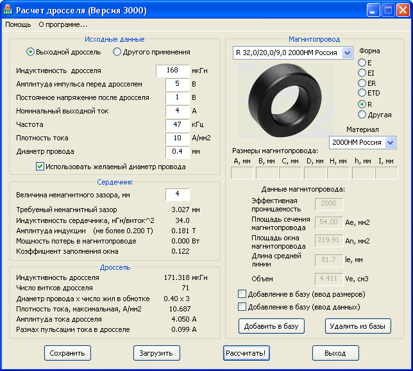Click the 0.40 x 3 wire diameter result
Screen dimensions: 413x371
click(x=177, y=299)
